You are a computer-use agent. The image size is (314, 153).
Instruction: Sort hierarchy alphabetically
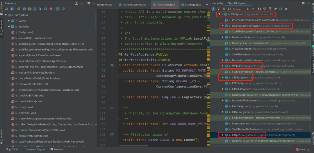[229, 9]
